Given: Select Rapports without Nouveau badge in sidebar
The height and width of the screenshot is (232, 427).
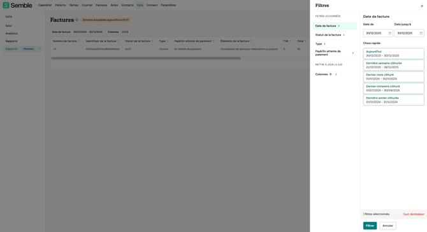Looking at the screenshot, I should (x=11, y=41).
